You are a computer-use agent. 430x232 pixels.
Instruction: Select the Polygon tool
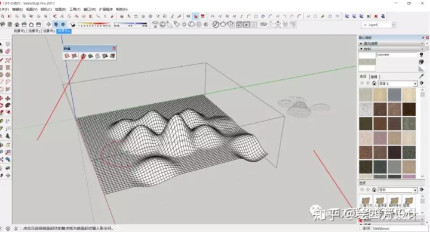[x=8, y=75]
